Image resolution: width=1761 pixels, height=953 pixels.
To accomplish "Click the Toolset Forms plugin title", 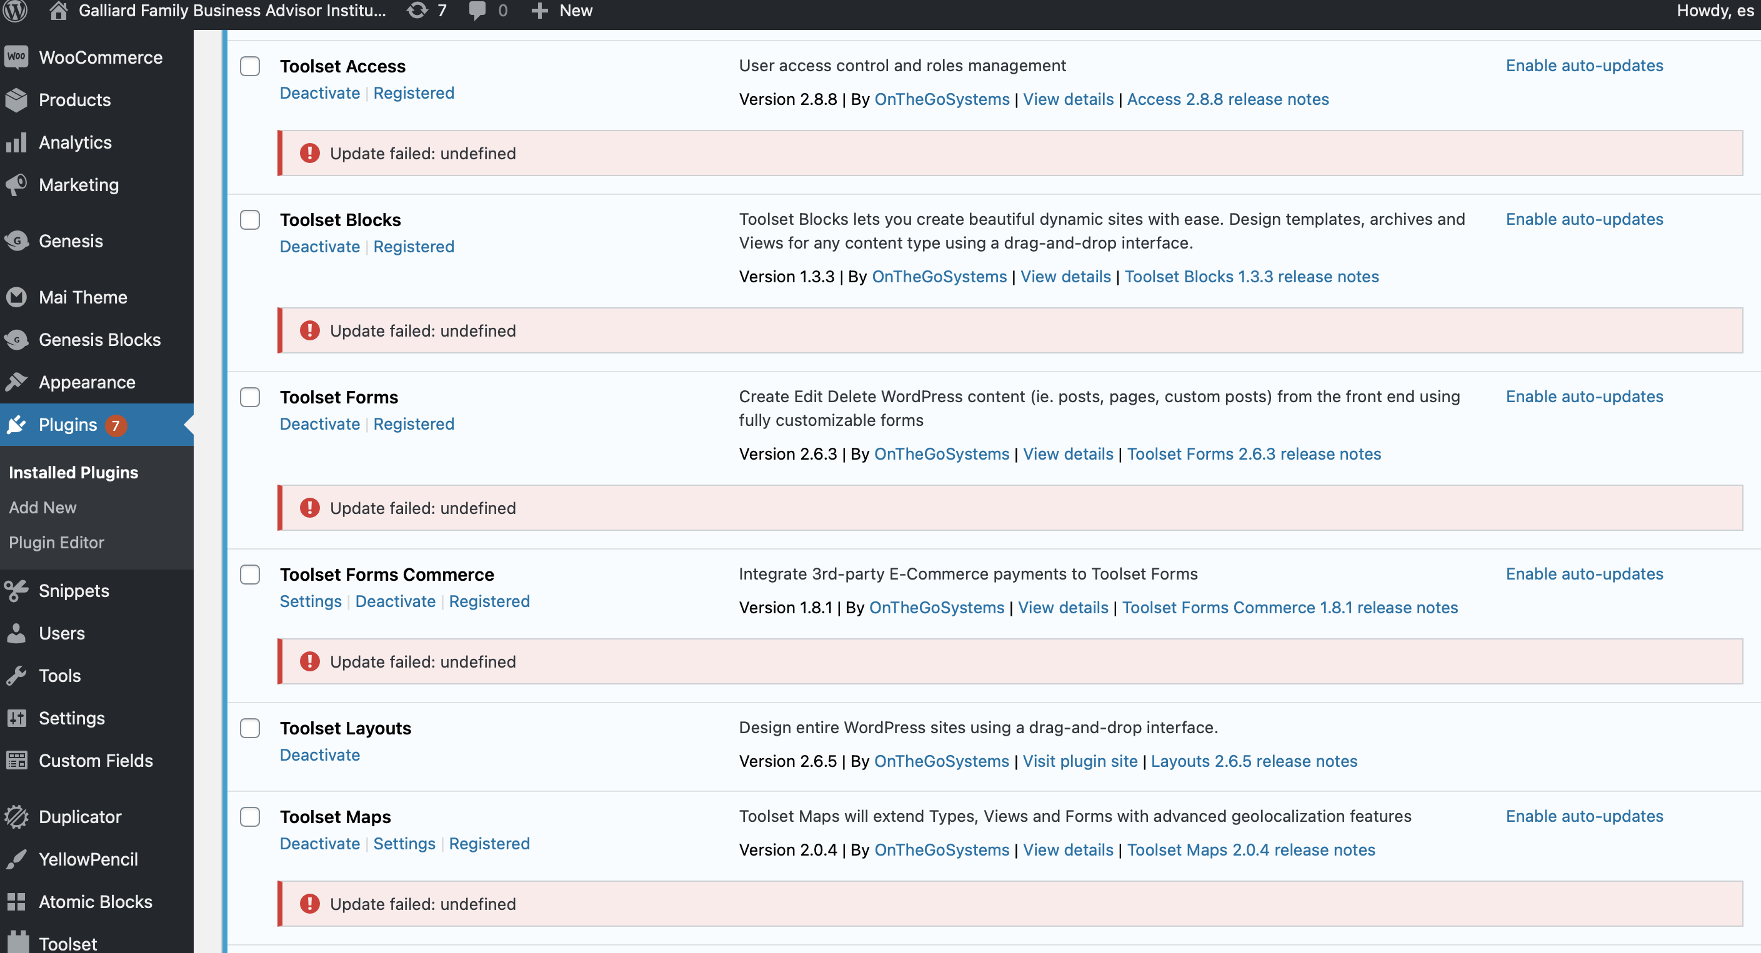I will click(339, 397).
